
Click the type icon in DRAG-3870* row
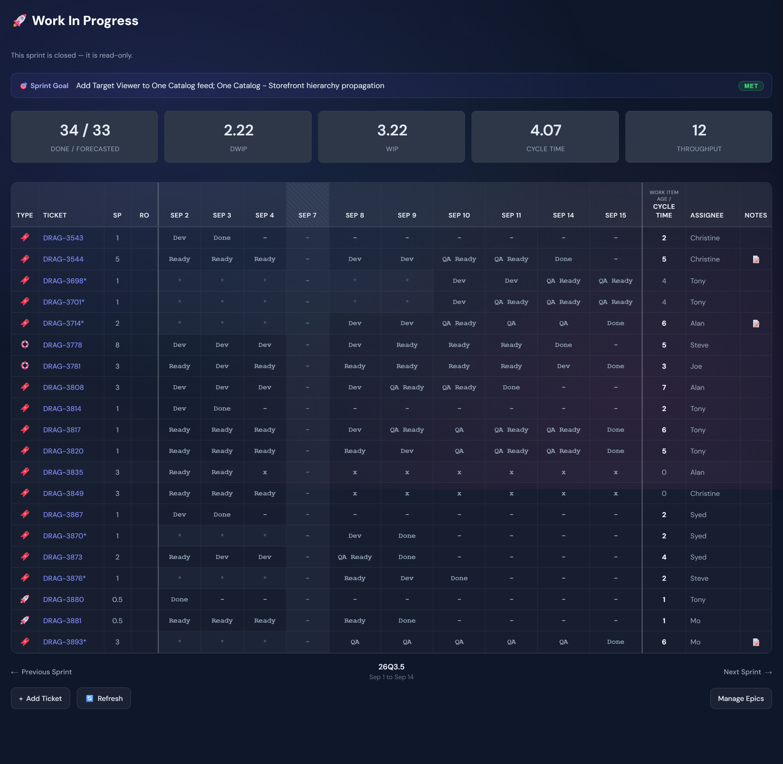25,536
